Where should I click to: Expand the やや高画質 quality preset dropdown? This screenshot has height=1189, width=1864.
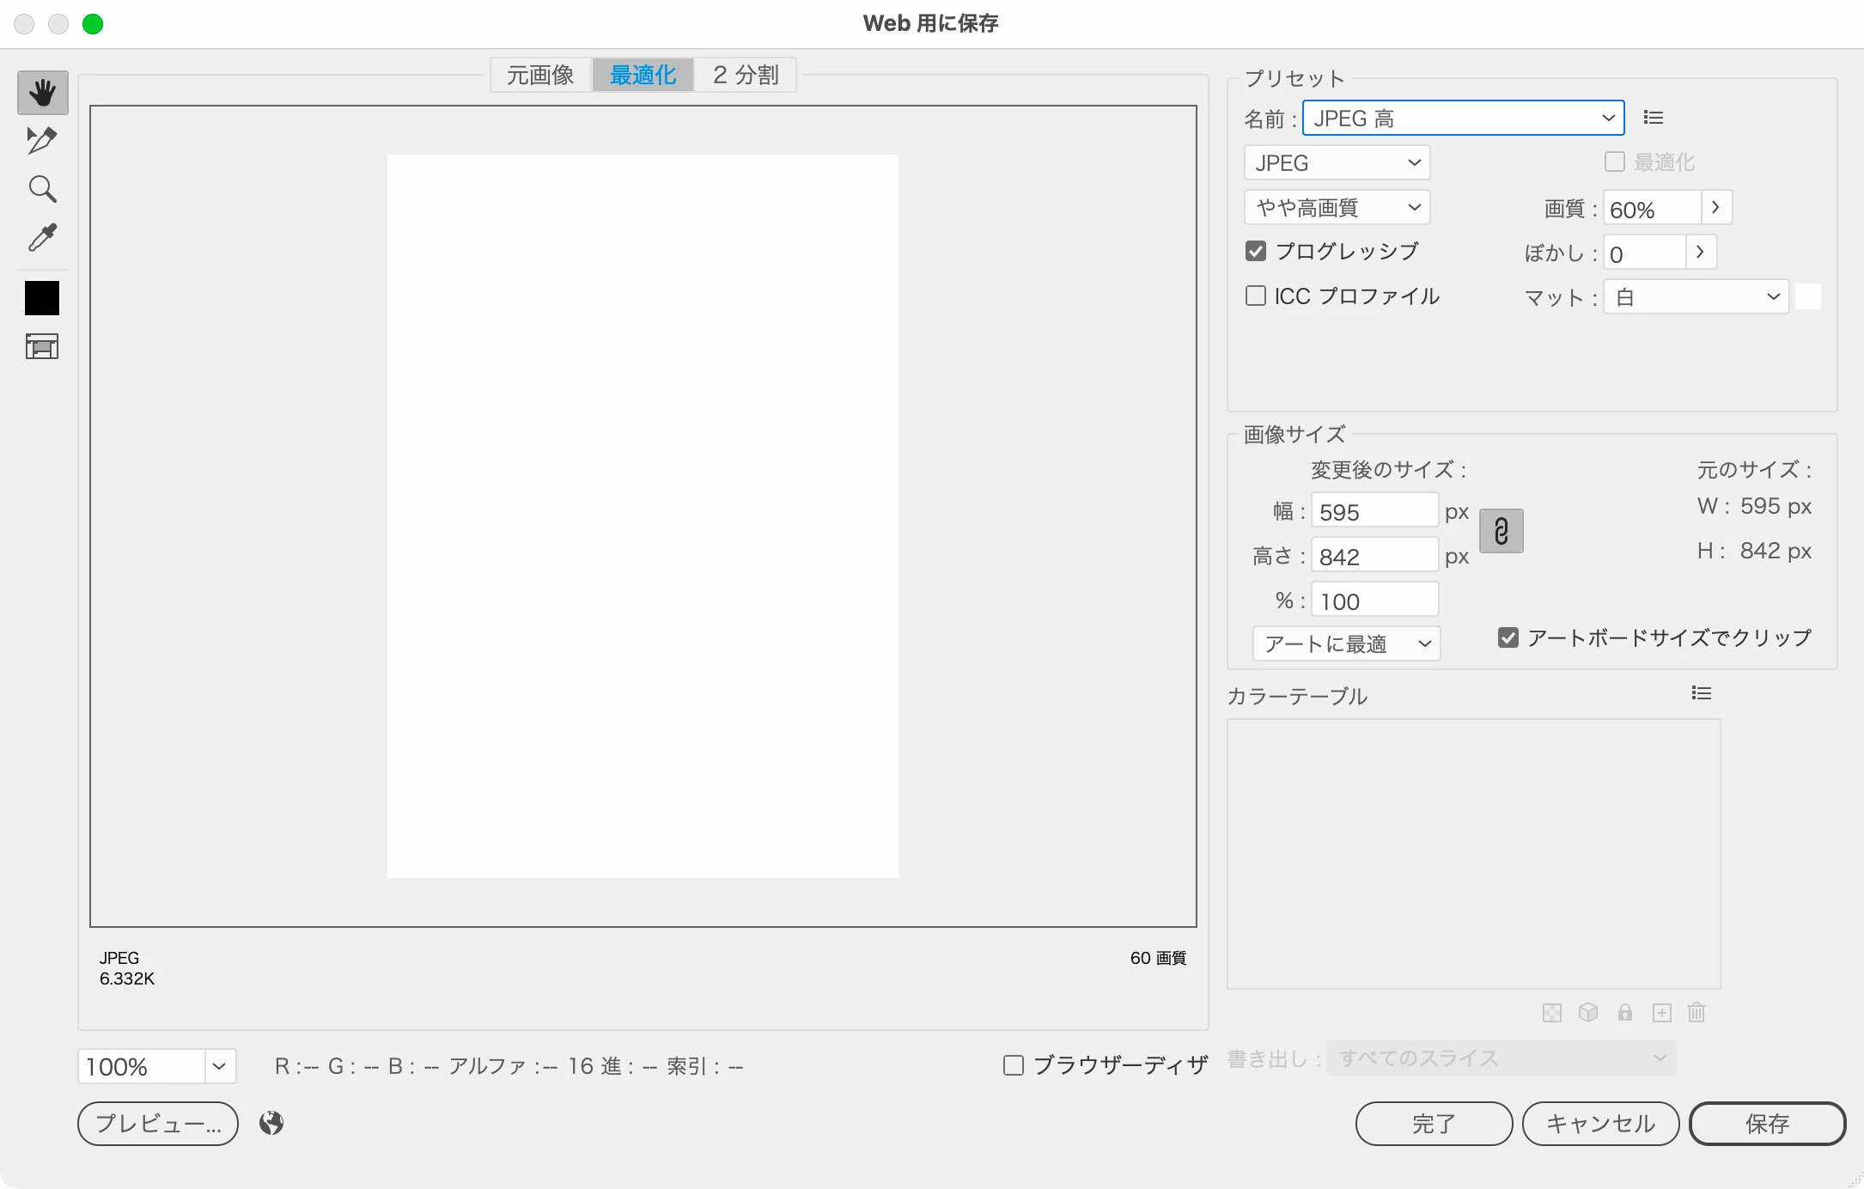(x=1337, y=207)
